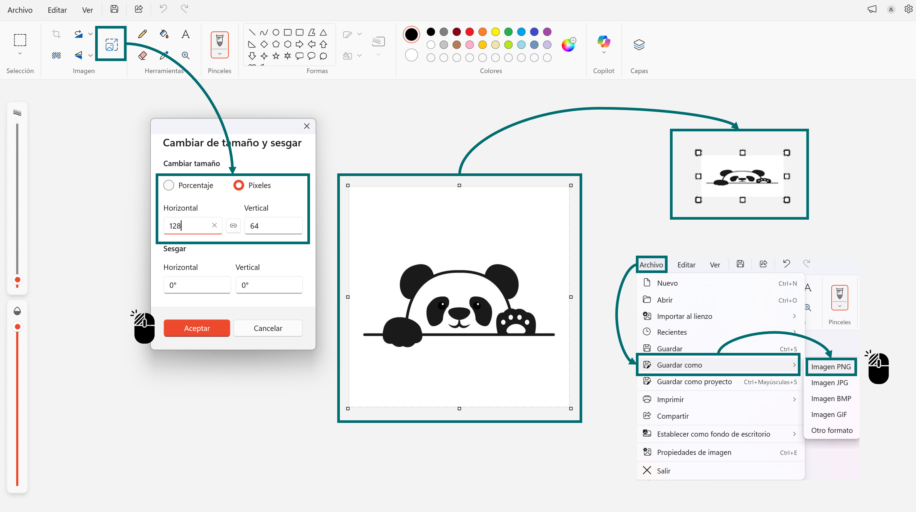Open the Layers (Capas) panel
The height and width of the screenshot is (512, 916).
pos(639,45)
